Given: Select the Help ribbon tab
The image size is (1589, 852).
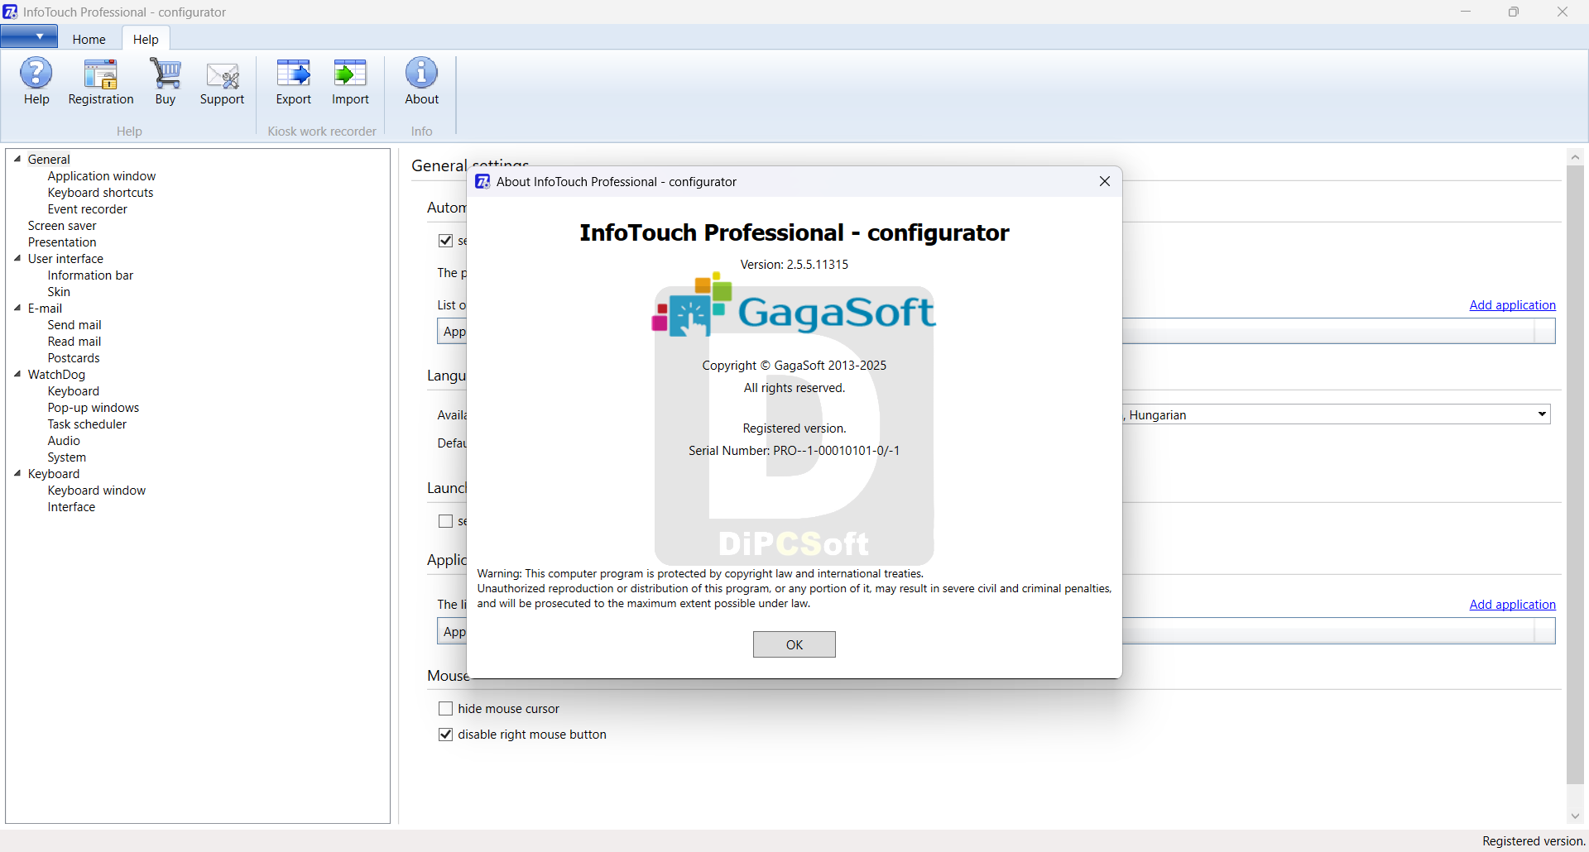Looking at the screenshot, I should coord(146,39).
